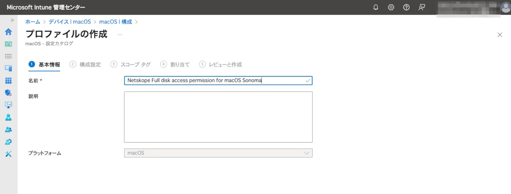Open Troubleshooting tools icon in sidebar
Image resolution: width=511 pixels, height=194 pixels.
pyautogui.click(x=9, y=154)
